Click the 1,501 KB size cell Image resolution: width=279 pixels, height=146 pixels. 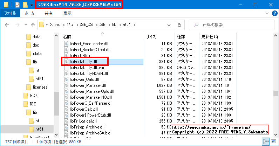[164, 97]
